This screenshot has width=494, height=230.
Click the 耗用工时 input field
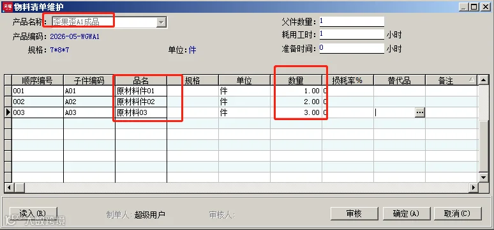pos(352,34)
